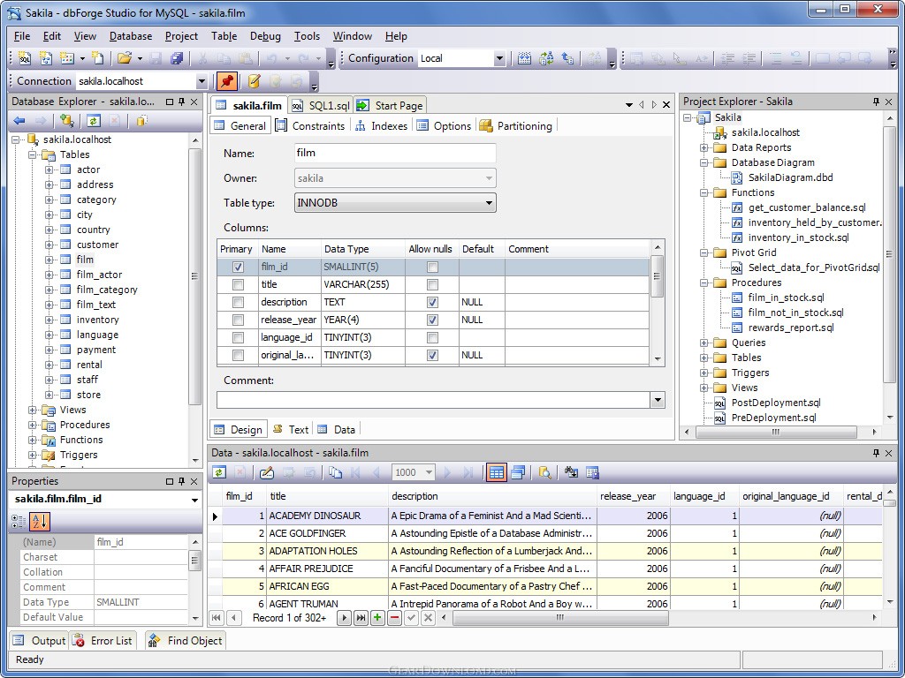Go to next record in navigator
Image resolution: width=905 pixels, height=678 pixels.
[344, 618]
